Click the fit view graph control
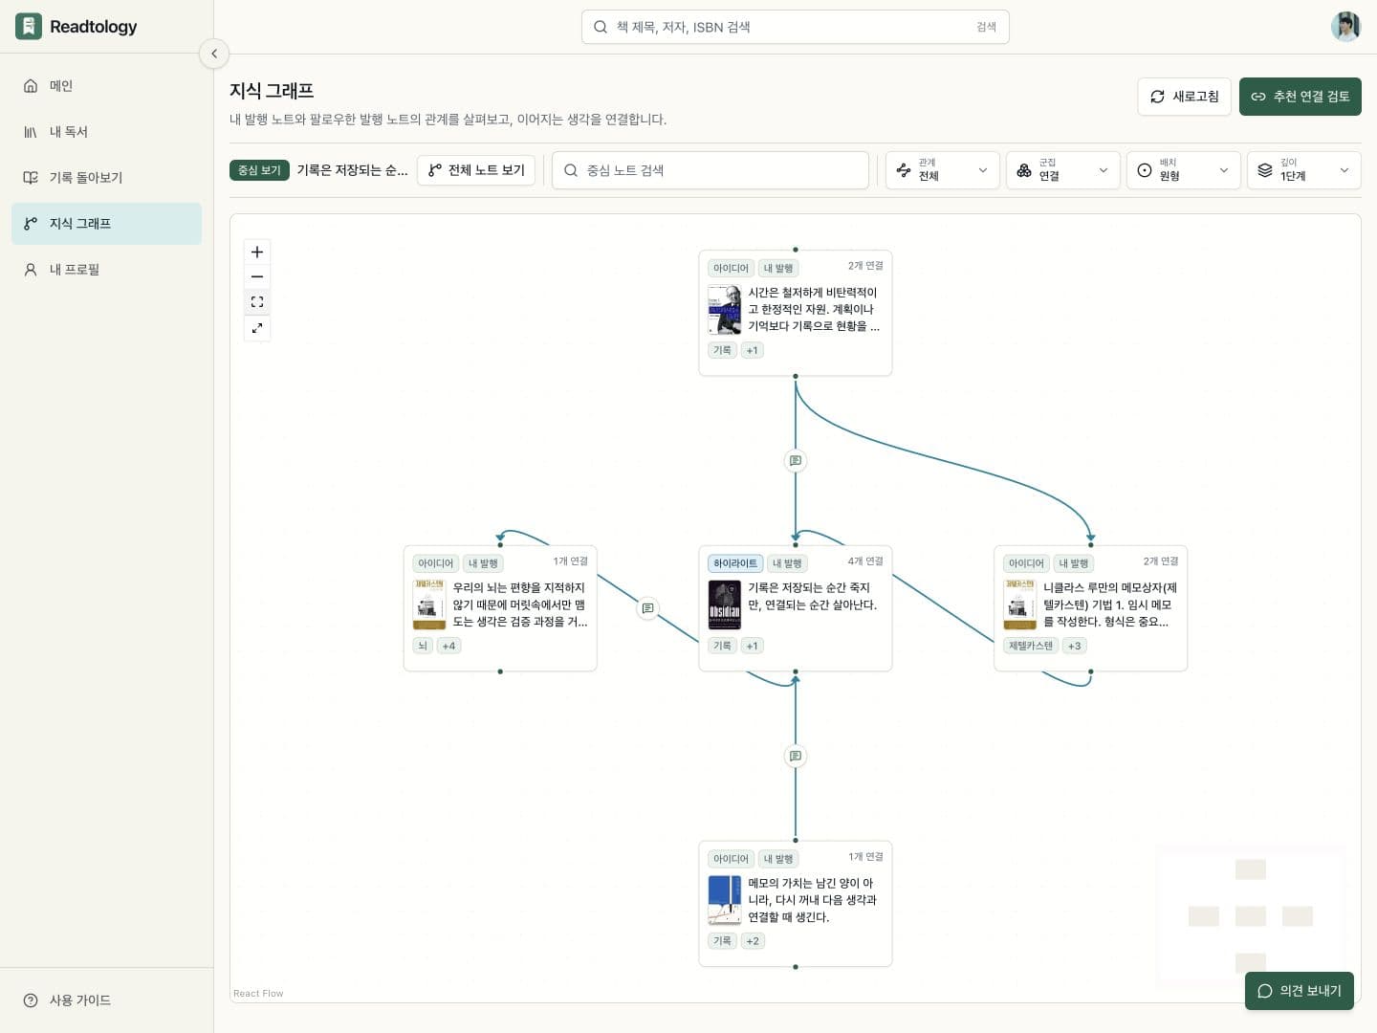 point(257,301)
